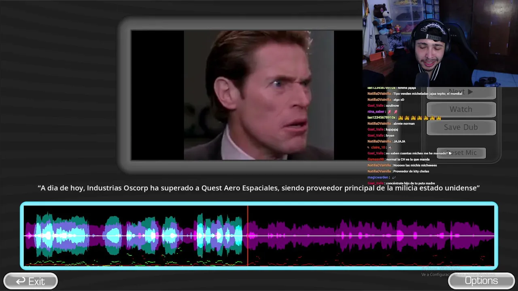The height and width of the screenshot is (291, 518).
Task: Click the red playhead line on the waveform
Action: (x=248, y=236)
